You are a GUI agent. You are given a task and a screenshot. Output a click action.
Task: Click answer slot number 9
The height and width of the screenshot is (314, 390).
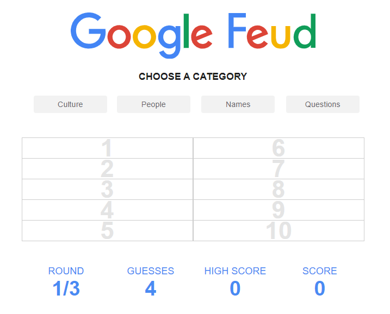[278, 210]
